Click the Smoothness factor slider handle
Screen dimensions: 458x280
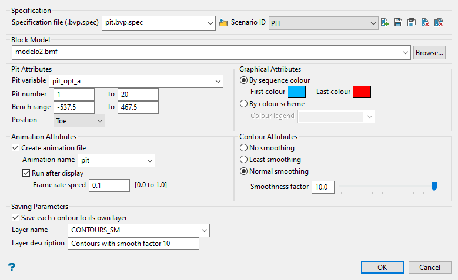pyautogui.click(x=434, y=186)
